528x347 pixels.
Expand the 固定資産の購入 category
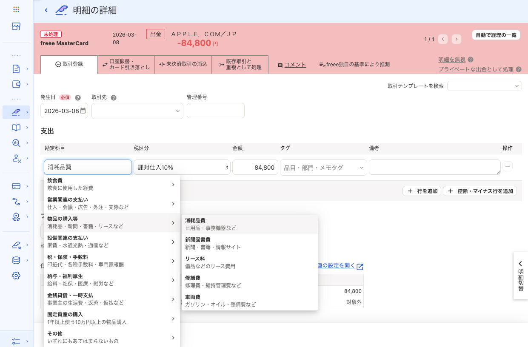(112, 318)
